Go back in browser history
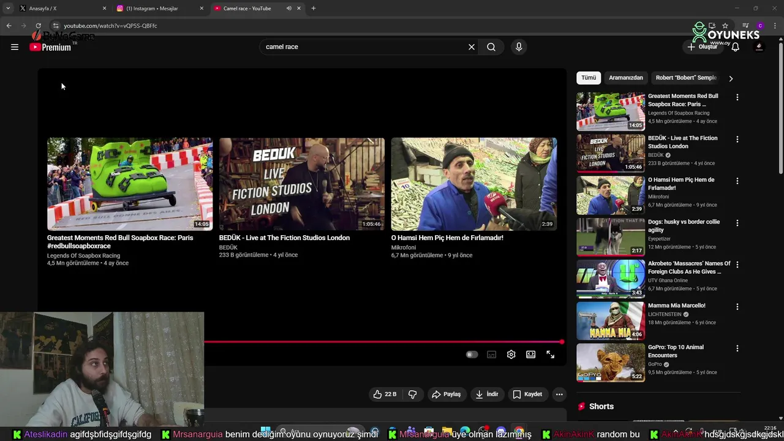This screenshot has height=441, width=784. point(9,26)
